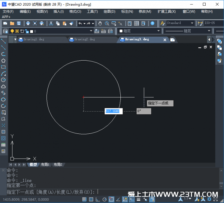Click the New drawing icon
Image resolution: width=224 pixels, height=203 pixels.
coord(5,23)
